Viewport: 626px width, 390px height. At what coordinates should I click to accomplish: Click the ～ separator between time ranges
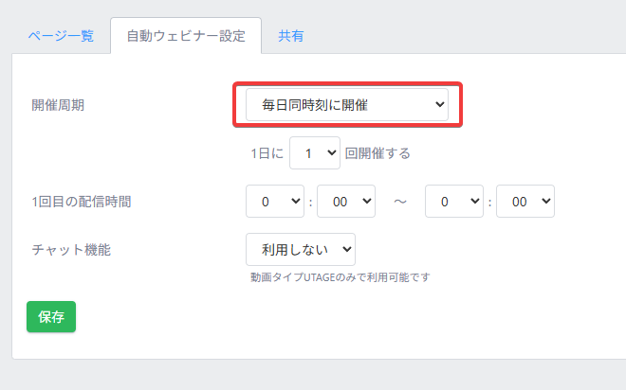[400, 201]
